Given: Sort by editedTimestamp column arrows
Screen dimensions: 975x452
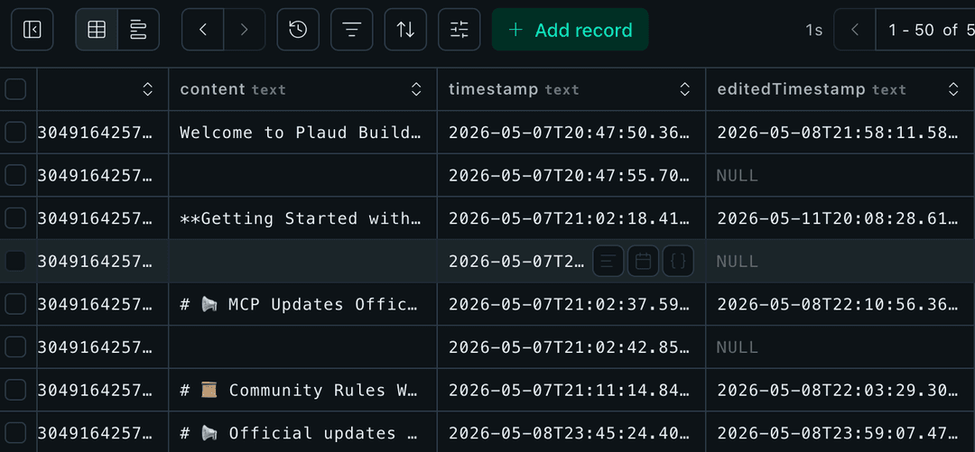Looking at the screenshot, I should point(953,89).
